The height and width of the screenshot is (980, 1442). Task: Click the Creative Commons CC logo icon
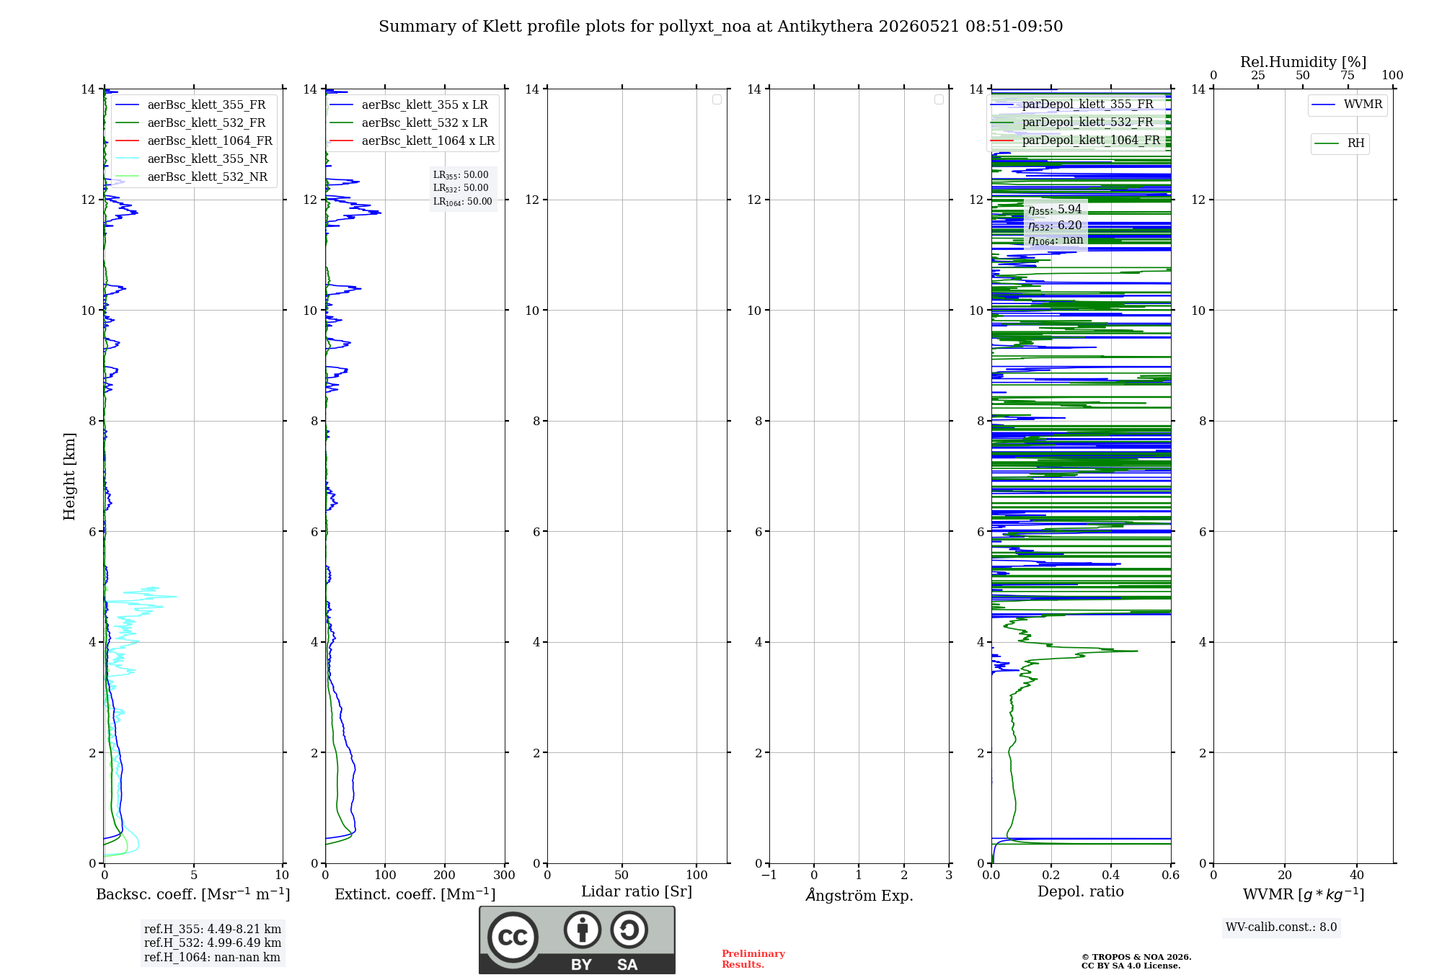[x=513, y=937]
